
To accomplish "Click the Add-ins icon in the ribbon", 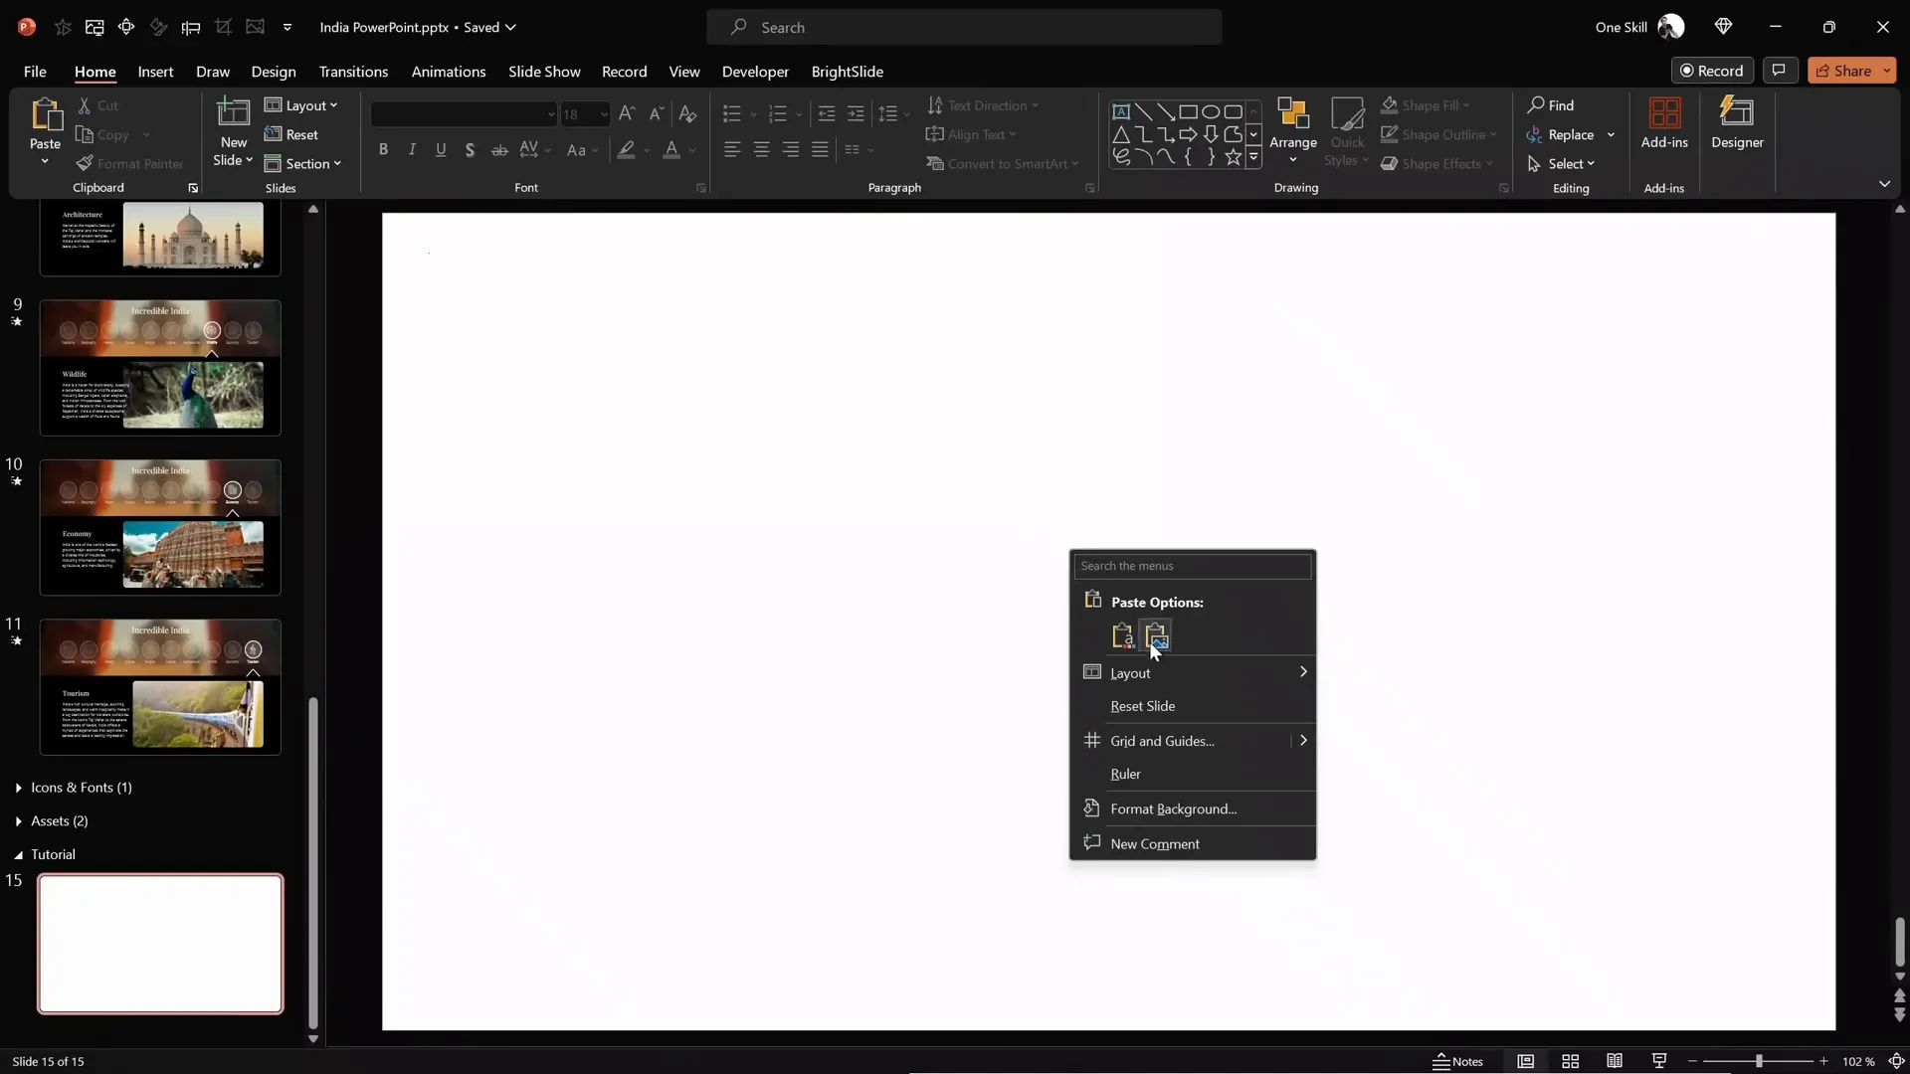I will coord(1664,123).
